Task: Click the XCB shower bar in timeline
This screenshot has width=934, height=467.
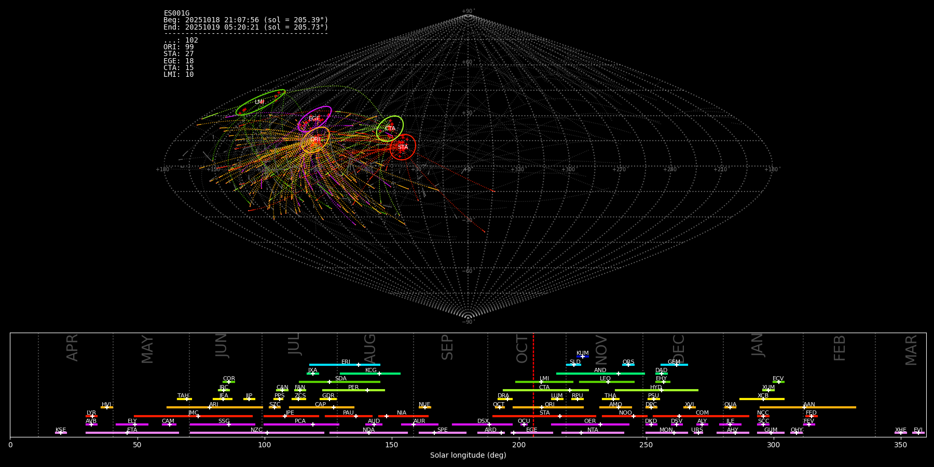Action: 762,399
